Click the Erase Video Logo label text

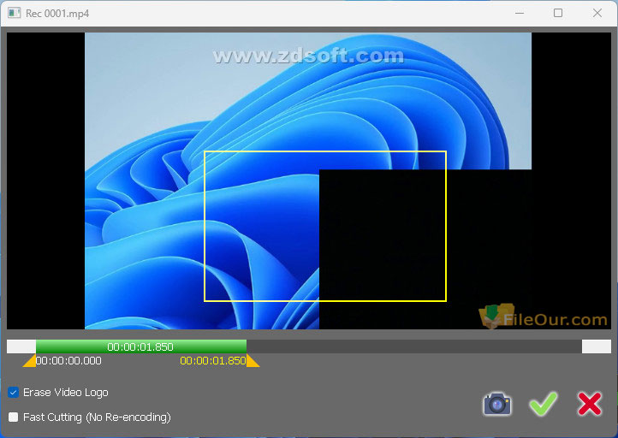coord(65,393)
